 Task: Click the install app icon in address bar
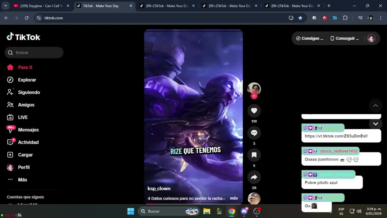point(291,18)
